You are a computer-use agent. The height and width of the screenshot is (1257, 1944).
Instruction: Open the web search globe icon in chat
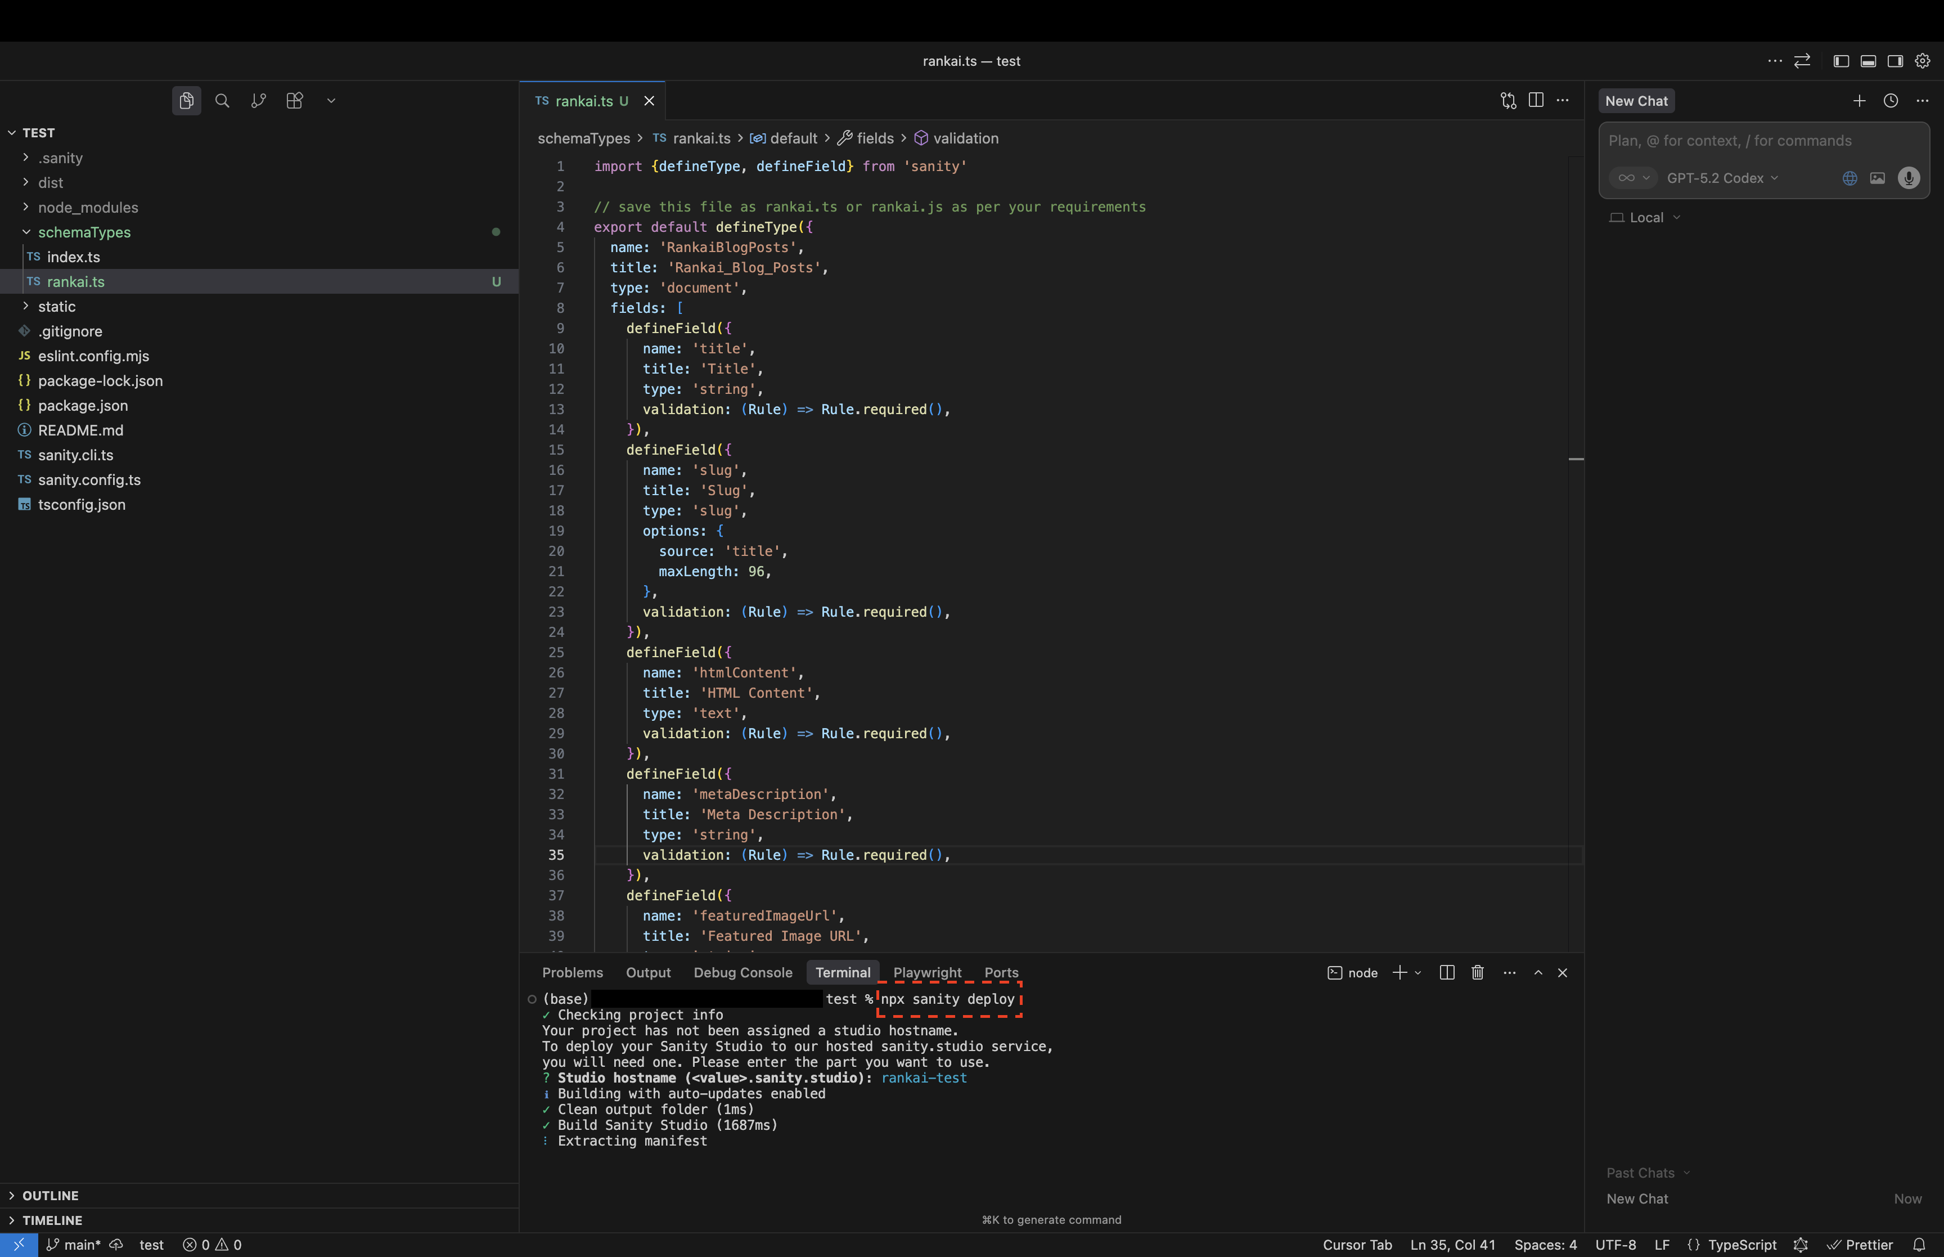point(1848,178)
